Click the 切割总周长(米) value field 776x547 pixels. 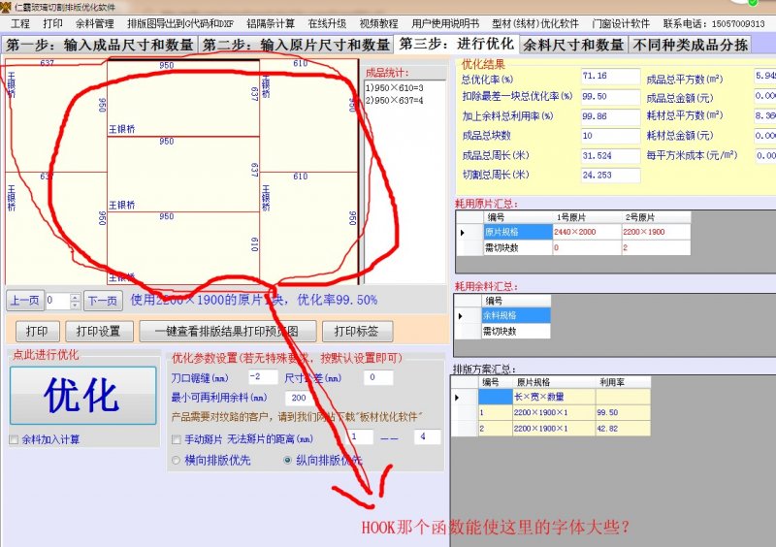point(611,175)
